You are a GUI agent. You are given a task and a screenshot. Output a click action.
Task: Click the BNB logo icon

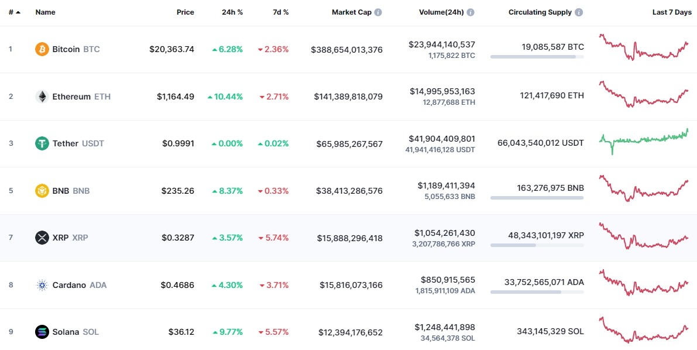click(42, 191)
